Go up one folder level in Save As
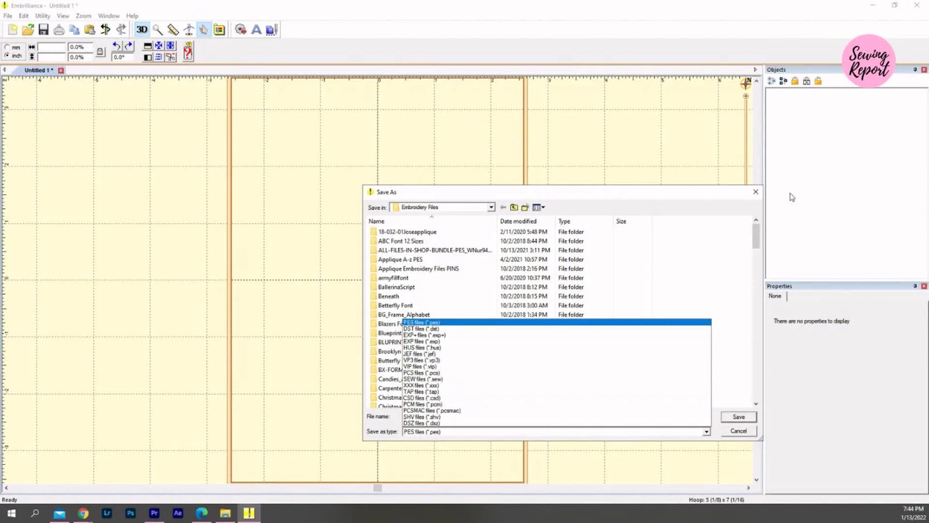 [x=514, y=207]
